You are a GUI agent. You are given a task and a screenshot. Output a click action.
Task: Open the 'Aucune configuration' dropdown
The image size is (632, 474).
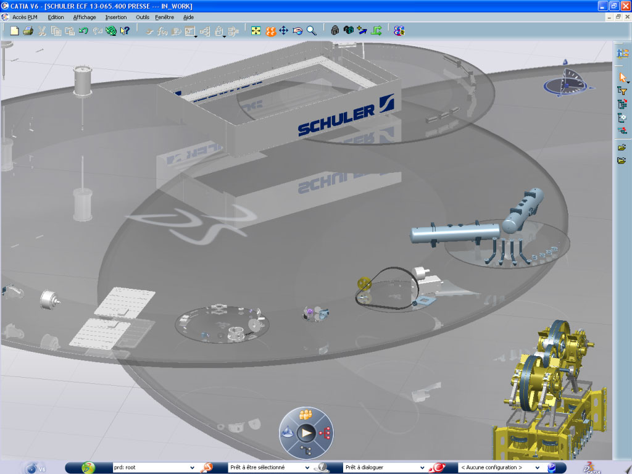pyautogui.click(x=536, y=468)
